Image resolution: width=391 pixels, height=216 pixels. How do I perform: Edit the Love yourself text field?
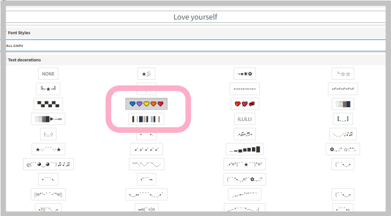click(x=195, y=17)
